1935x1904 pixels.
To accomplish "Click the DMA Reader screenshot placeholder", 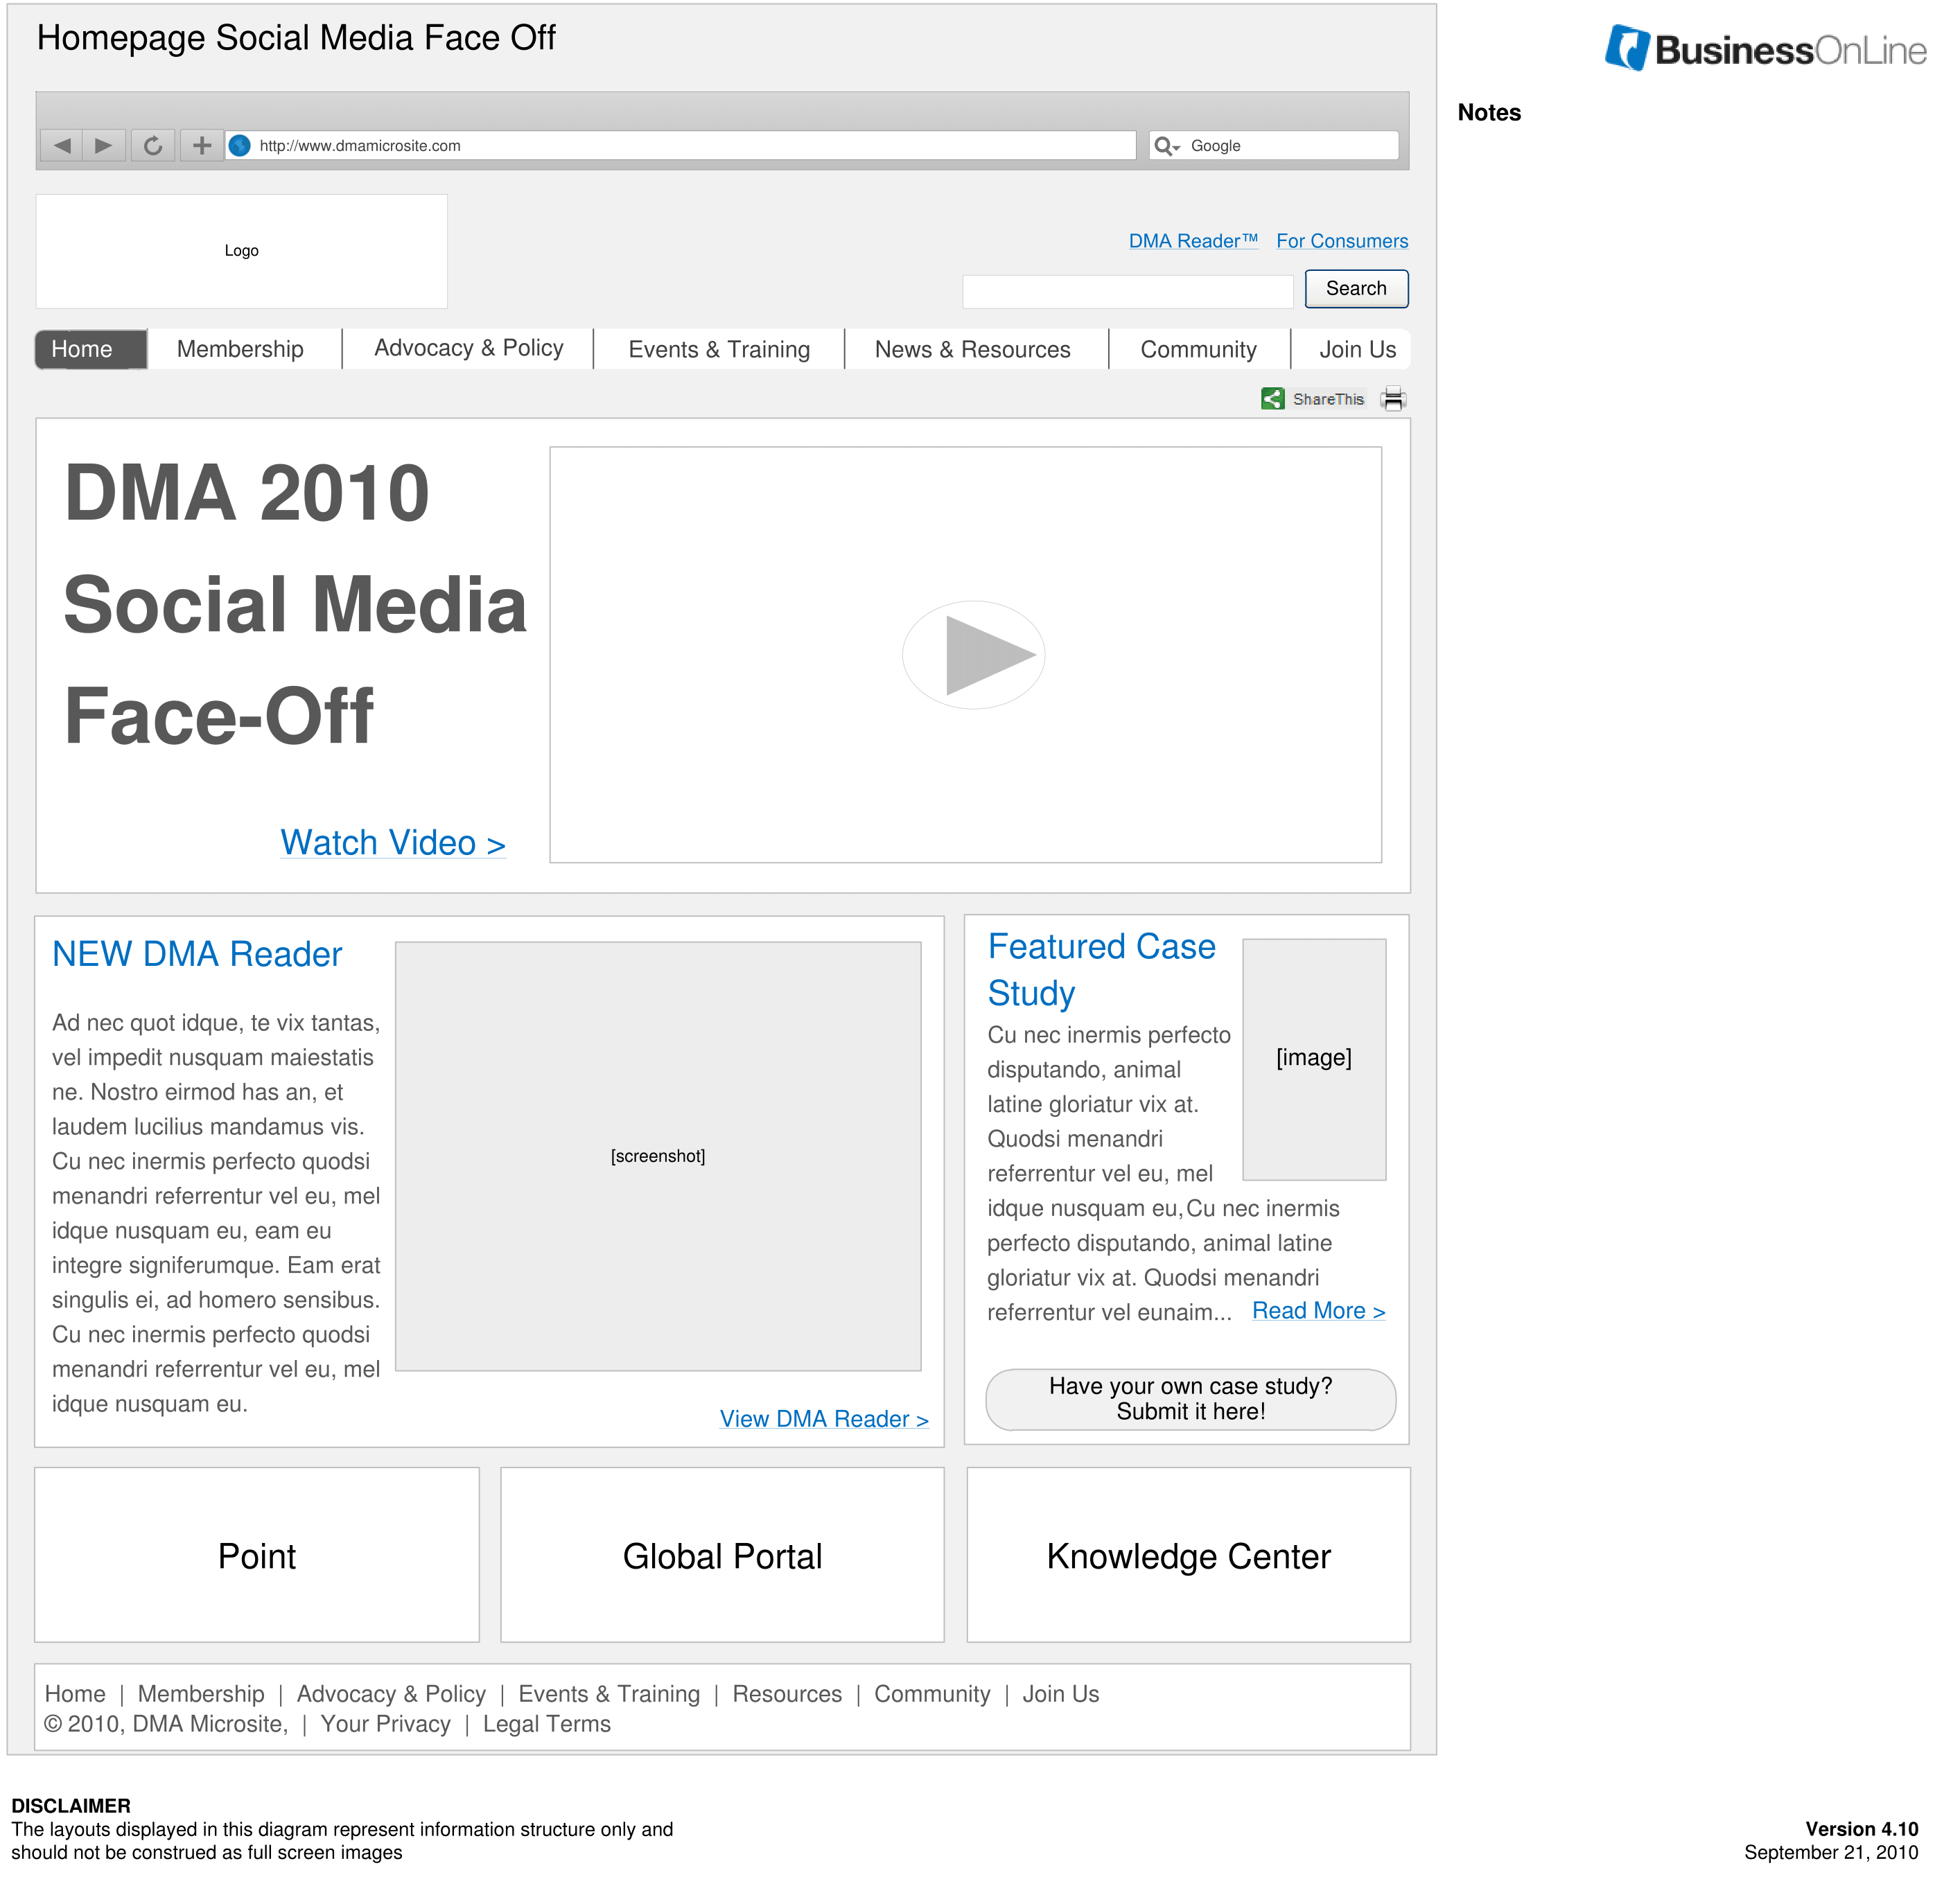I will pyautogui.click(x=658, y=1156).
